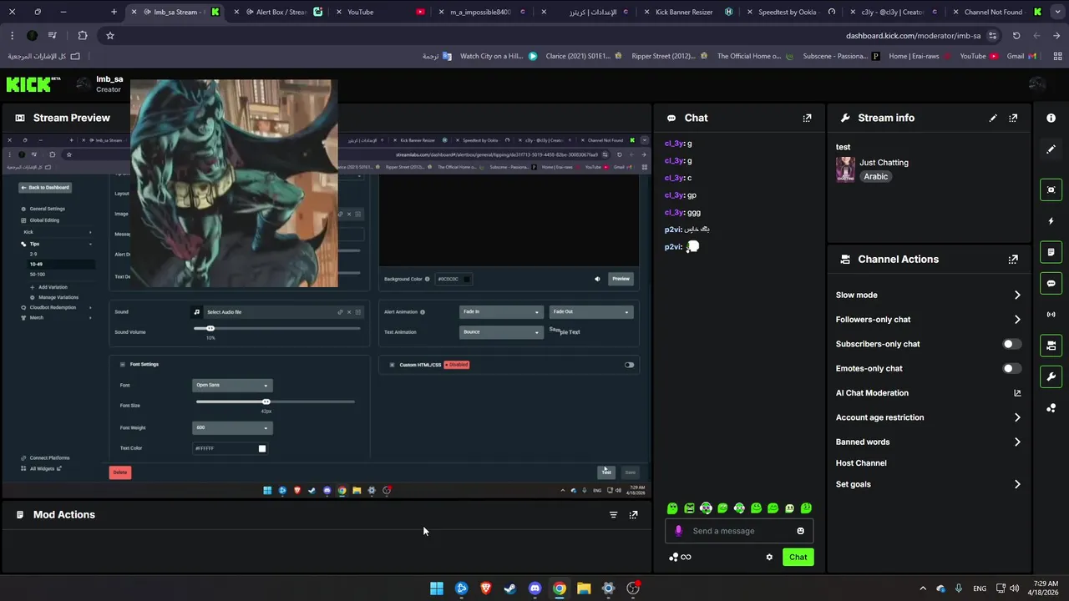Click white Text Color swatch in preview
The height and width of the screenshot is (601, 1069).
click(262, 449)
